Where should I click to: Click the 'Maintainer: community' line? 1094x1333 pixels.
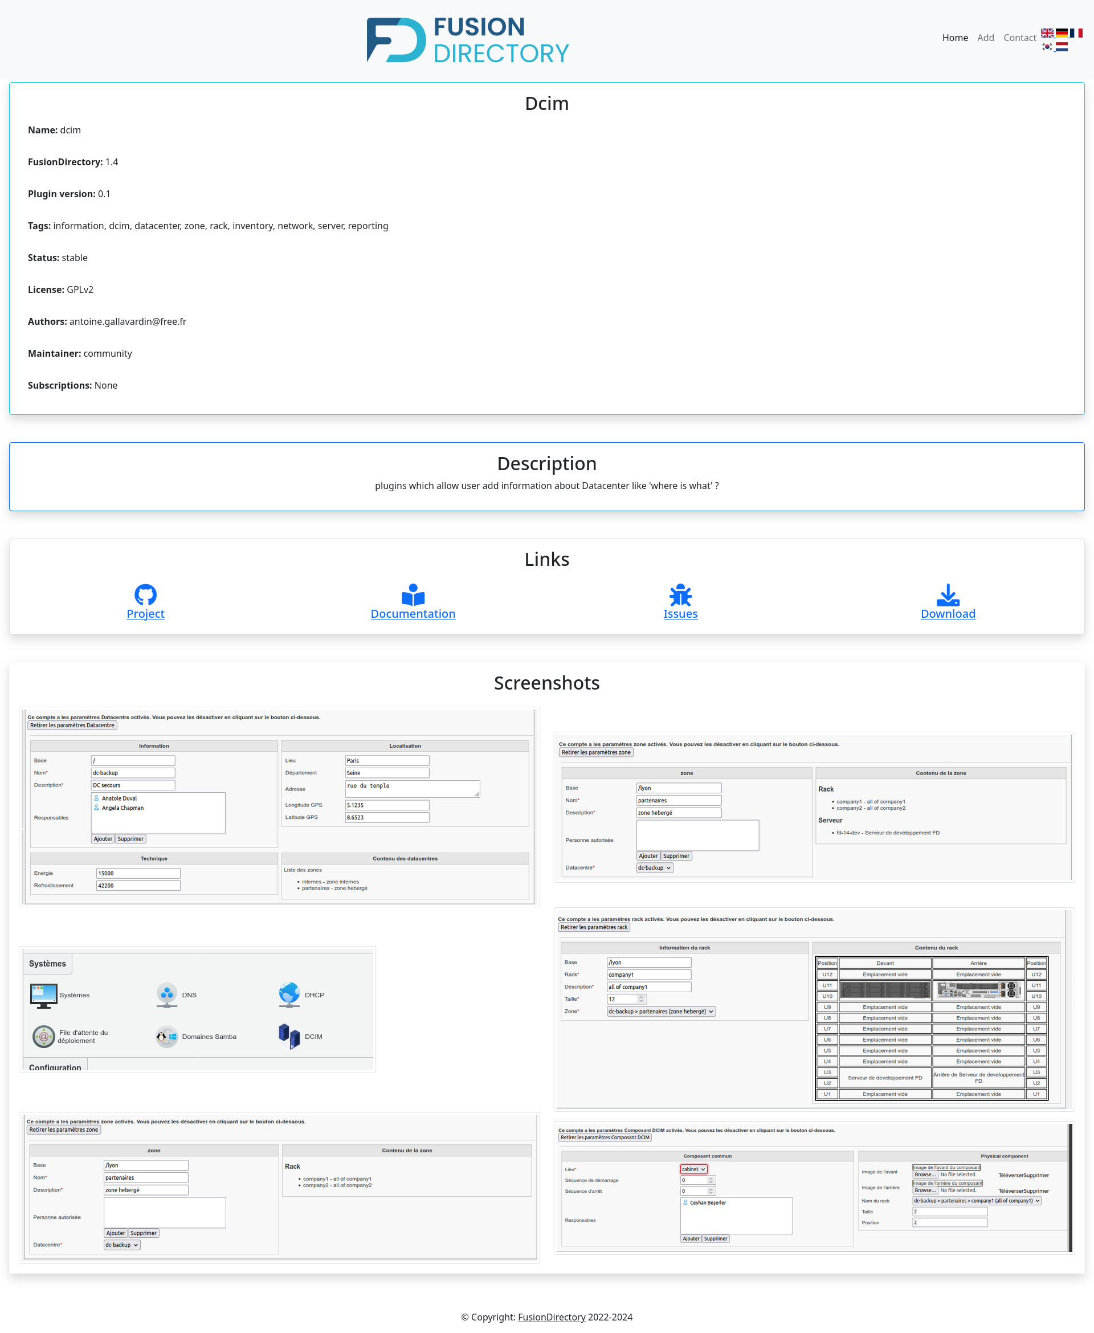tap(80, 353)
